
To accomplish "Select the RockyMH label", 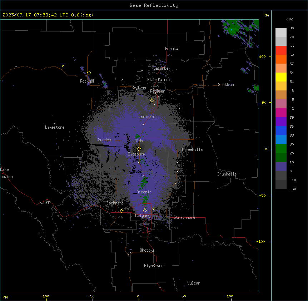I will [x=88, y=81].
